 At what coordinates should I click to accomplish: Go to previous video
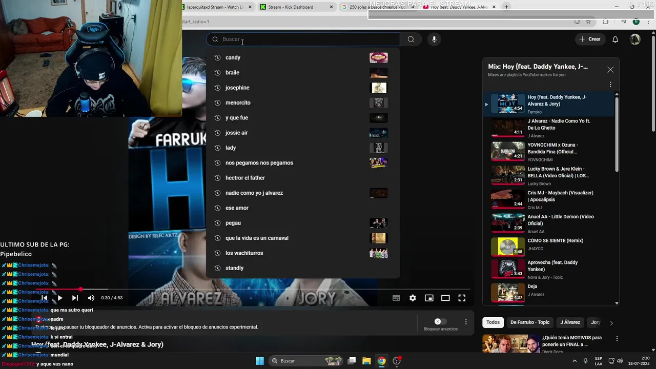(x=45, y=298)
